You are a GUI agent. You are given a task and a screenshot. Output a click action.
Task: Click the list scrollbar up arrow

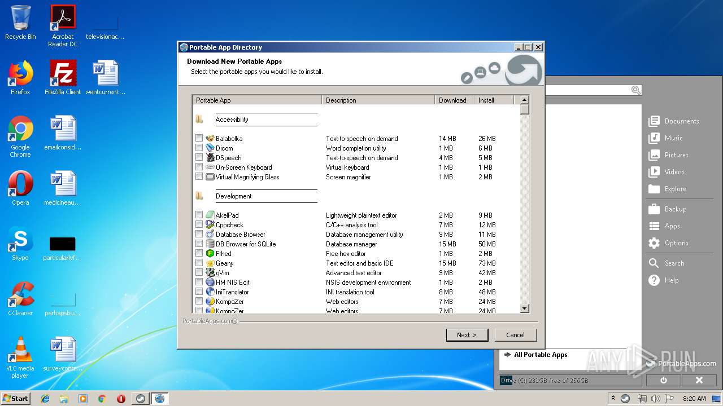point(524,99)
